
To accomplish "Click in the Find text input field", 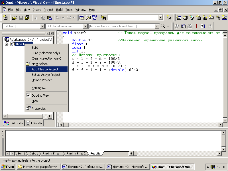I will pyautogui.click(x=133, y=18).
